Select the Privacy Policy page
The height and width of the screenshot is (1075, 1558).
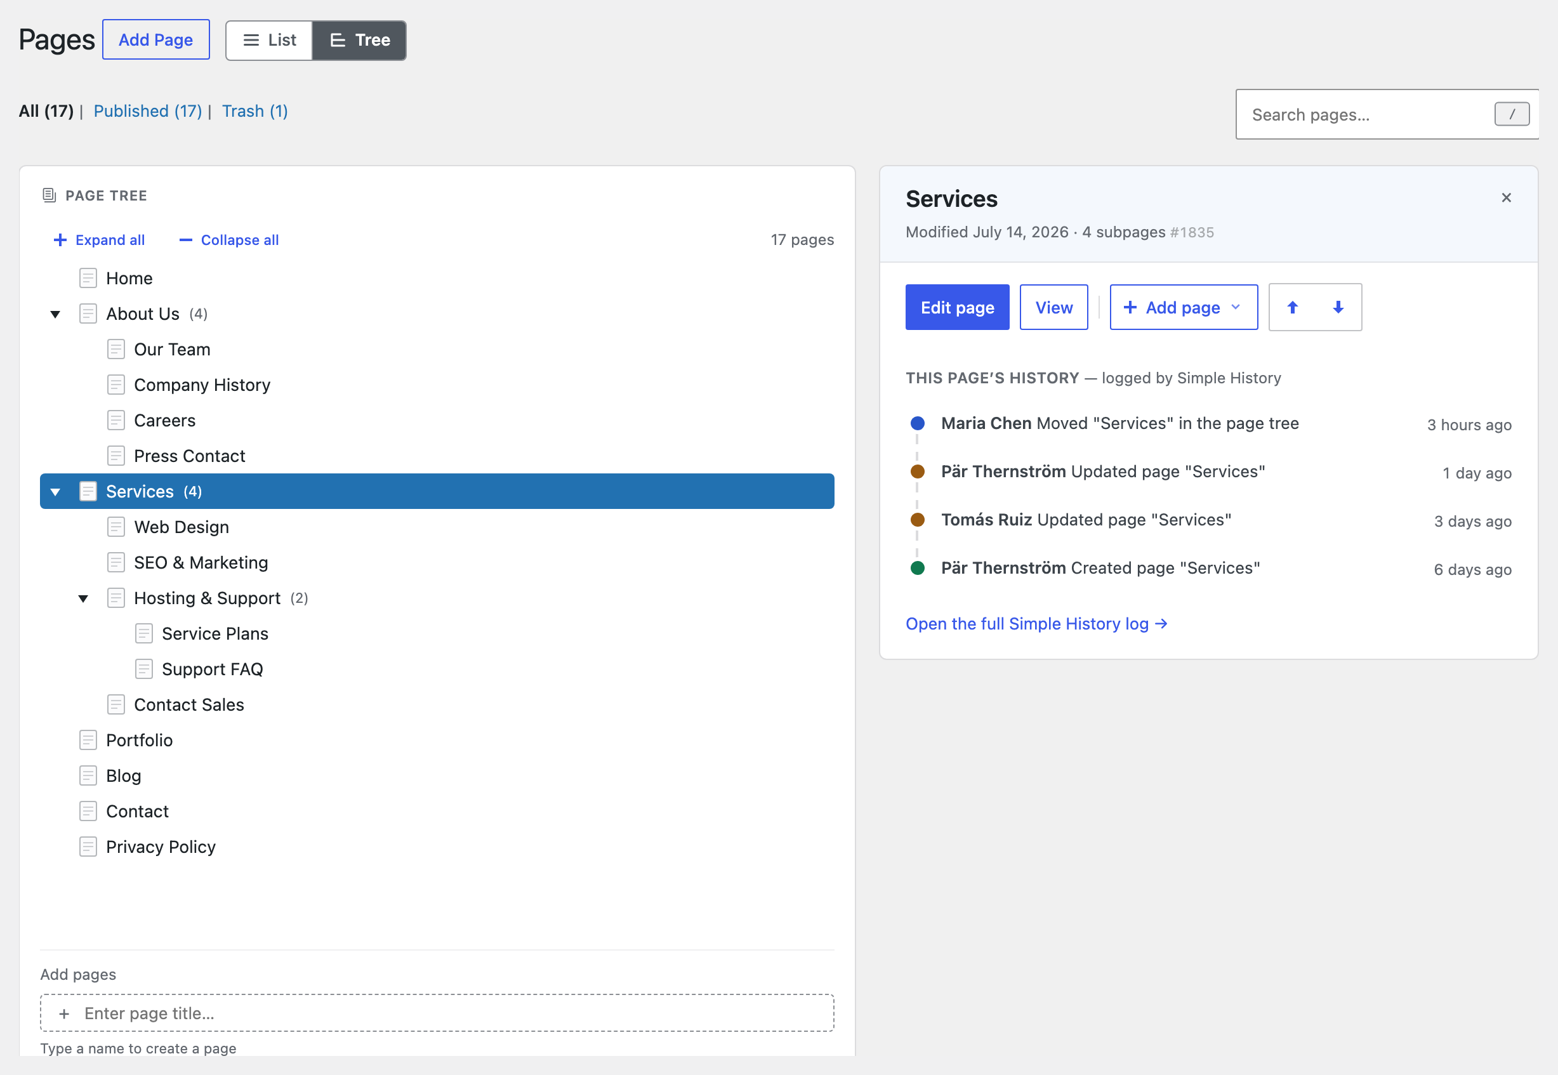pyautogui.click(x=437, y=847)
